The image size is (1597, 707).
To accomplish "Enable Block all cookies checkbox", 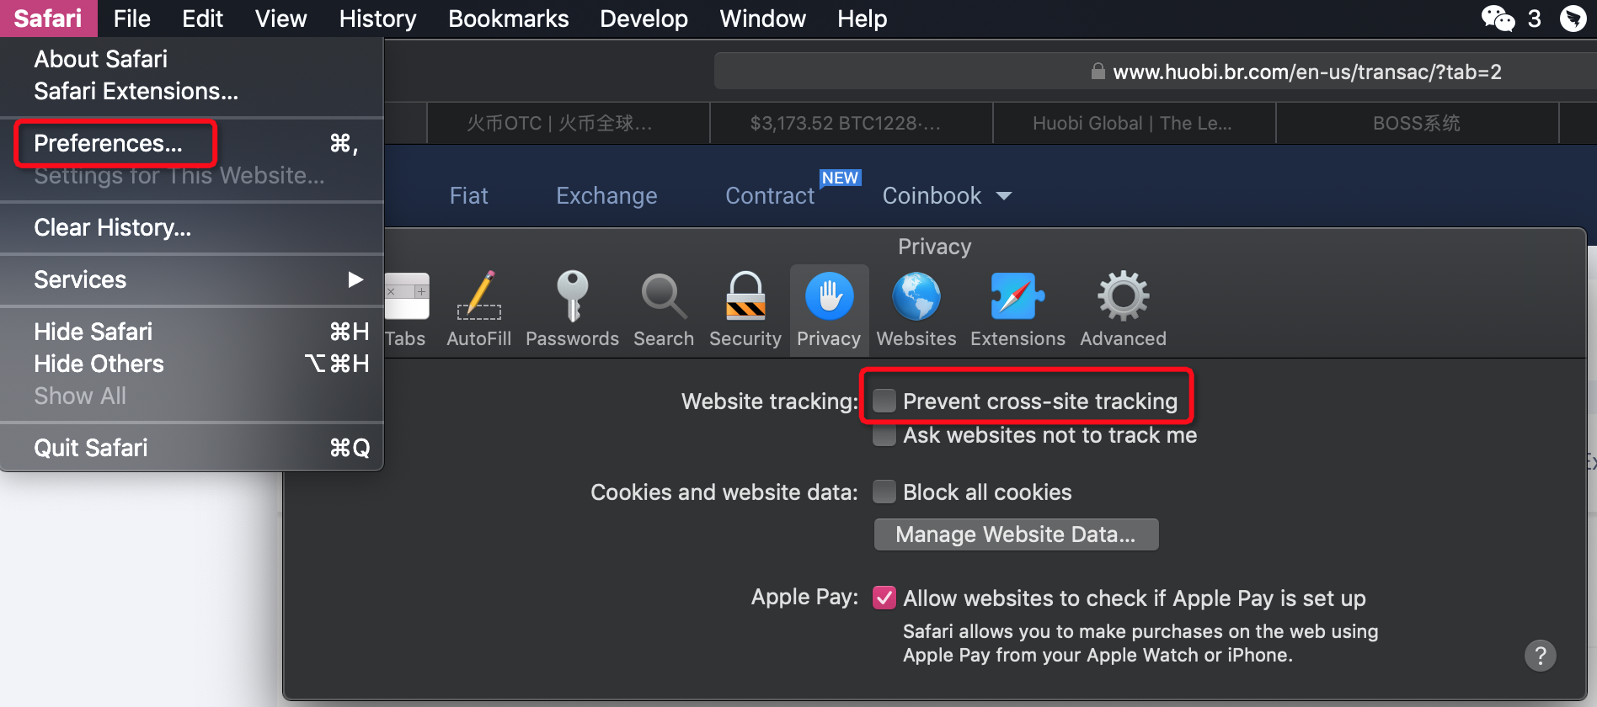I will [884, 492].
